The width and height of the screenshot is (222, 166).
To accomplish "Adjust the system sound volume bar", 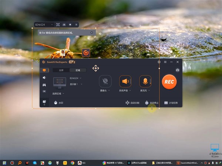I will coord(130,82).
